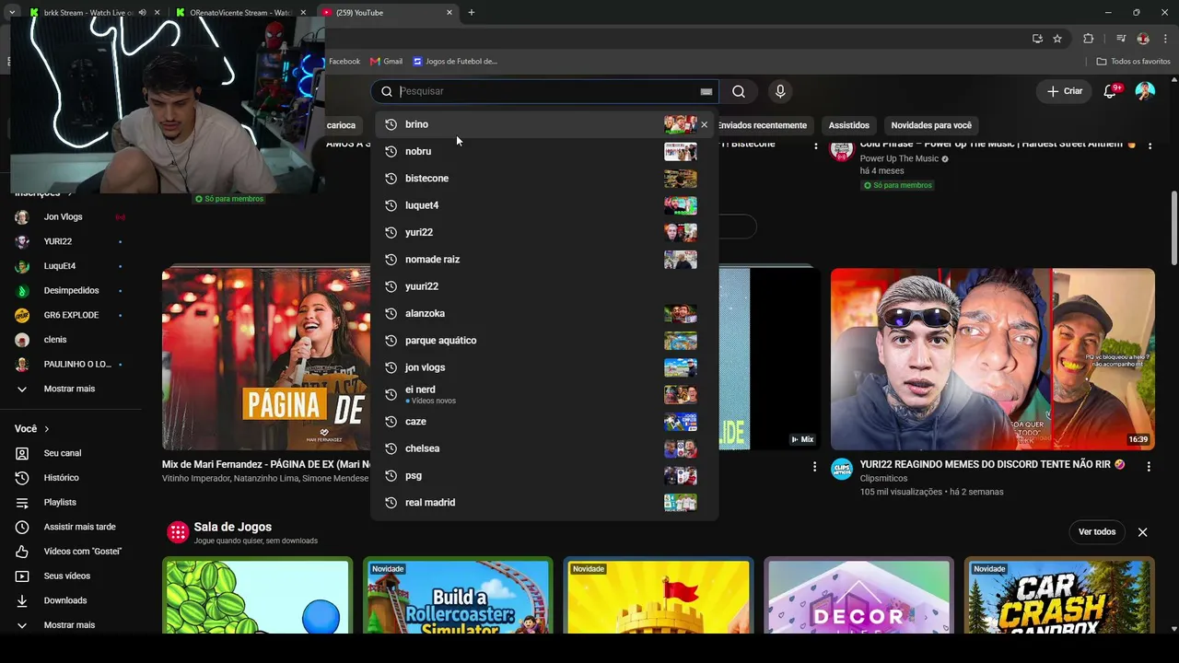Expand Mostrar mais below Downloads
Image resolution: width=1179 pixels, height=663 pixels.
click(71, 625)
